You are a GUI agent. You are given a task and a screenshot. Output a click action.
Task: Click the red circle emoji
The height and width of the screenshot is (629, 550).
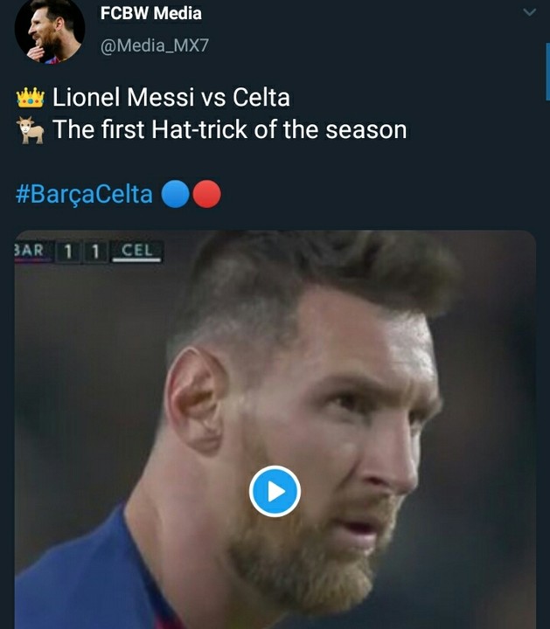pyautogui.click(x=206, y=194)
